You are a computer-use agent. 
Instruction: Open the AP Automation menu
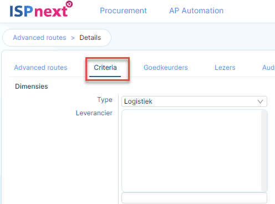(x=196, y=11)
